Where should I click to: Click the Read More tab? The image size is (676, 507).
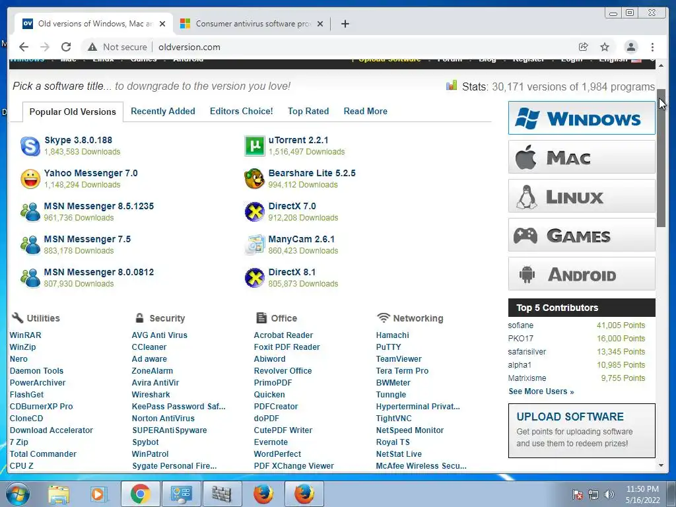click(x=366, y=111)
